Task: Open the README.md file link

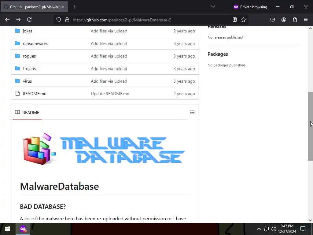Action: pyautogui.click(x=35, y=94)
